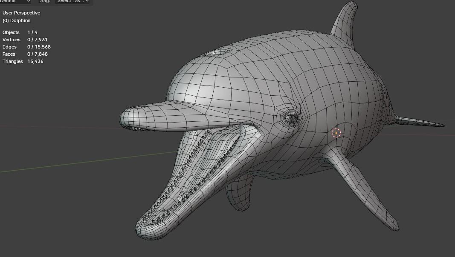455x257 pixels.
Task: Open the Default orientation dropdown
Action: tap(15, 1)
